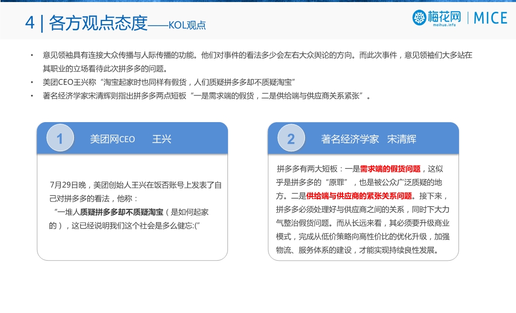Select the slide title 各方观点态度
This screenshot has height=313, width=516.
[98, 23]
